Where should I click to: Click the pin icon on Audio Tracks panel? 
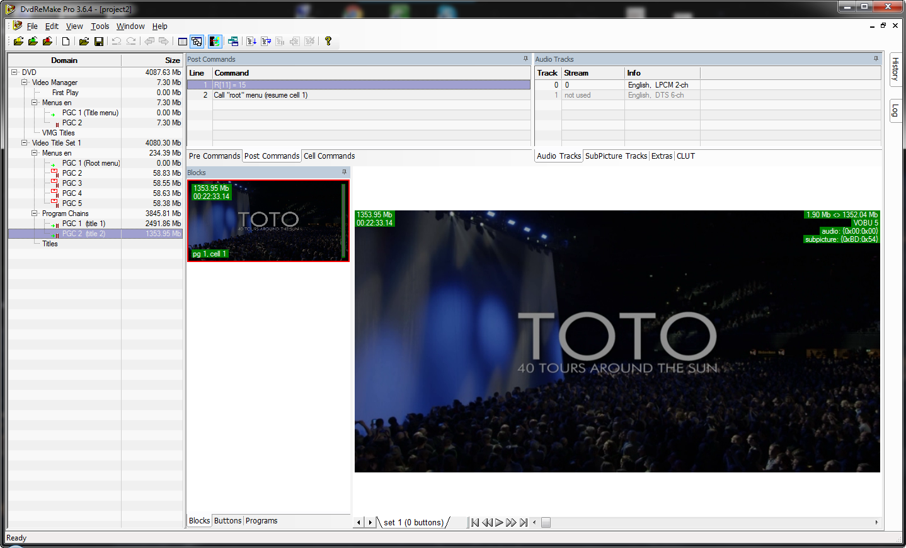click(876, 59)
